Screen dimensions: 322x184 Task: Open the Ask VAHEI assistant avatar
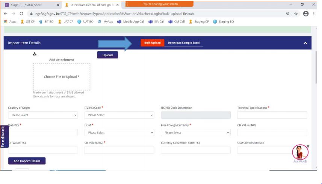[300, 152]
